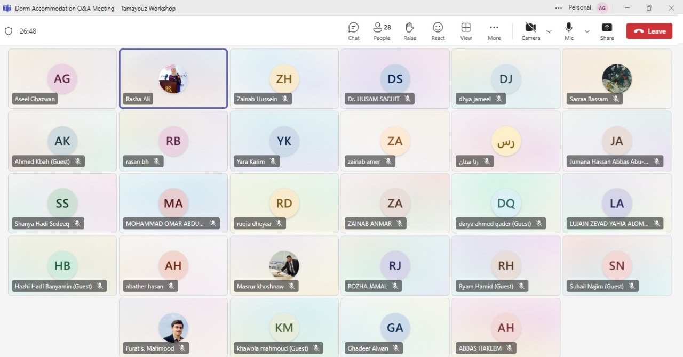Image resolution: width=683 pixels, height=357 pixels.
Task: Raise your hand in the meeting
Action: point(410,31)
